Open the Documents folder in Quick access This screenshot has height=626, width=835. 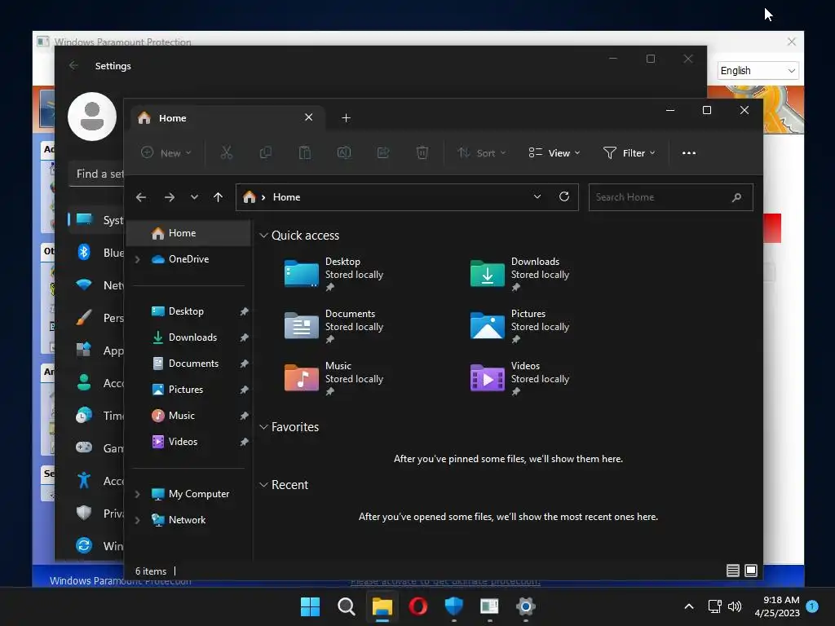pos(334,326)
